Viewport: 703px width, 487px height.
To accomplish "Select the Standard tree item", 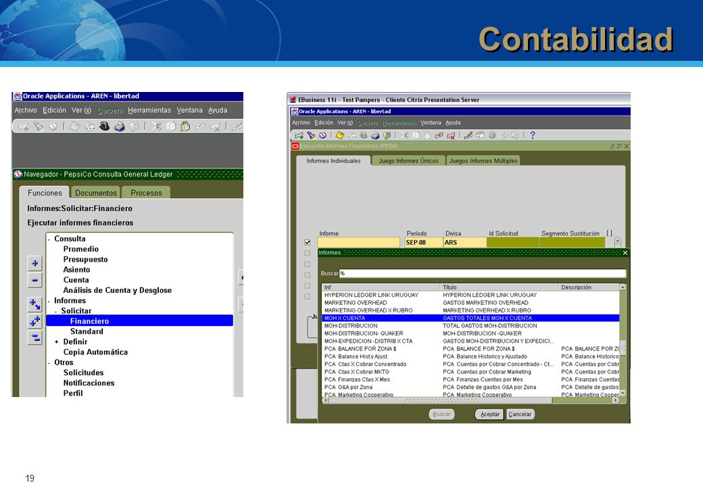I will [x=87, y=331].
